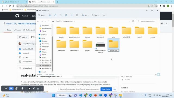Select the camera folder
174x98 pixels.
click(87, 32)
